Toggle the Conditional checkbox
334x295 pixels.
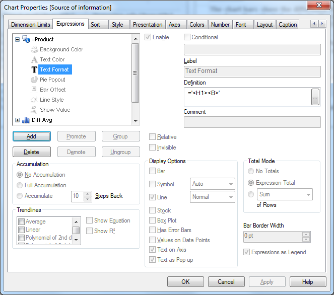click(187, 37)
